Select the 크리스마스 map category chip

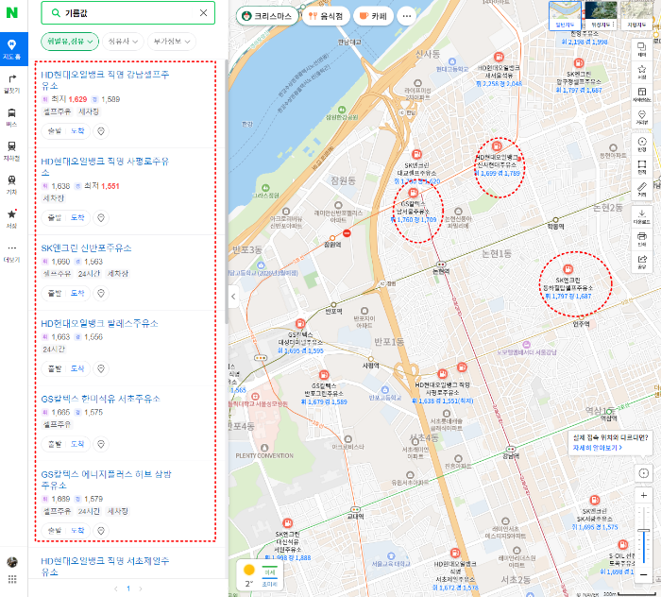267,16
